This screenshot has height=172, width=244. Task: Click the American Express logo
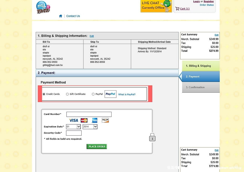(94, 120)
